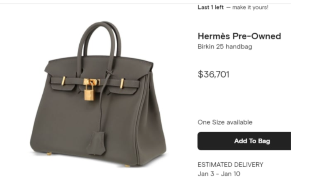This screenshot has width=313, height=182.
Task: Click the $36,701 price
Action: point(213,74)
